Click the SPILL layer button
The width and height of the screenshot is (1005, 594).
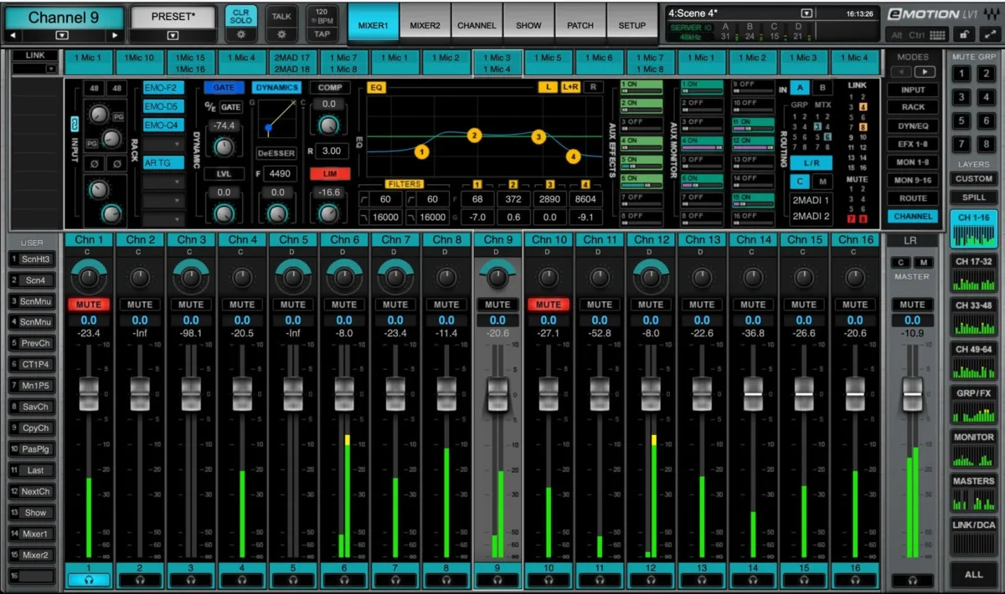tap(974, 197)
